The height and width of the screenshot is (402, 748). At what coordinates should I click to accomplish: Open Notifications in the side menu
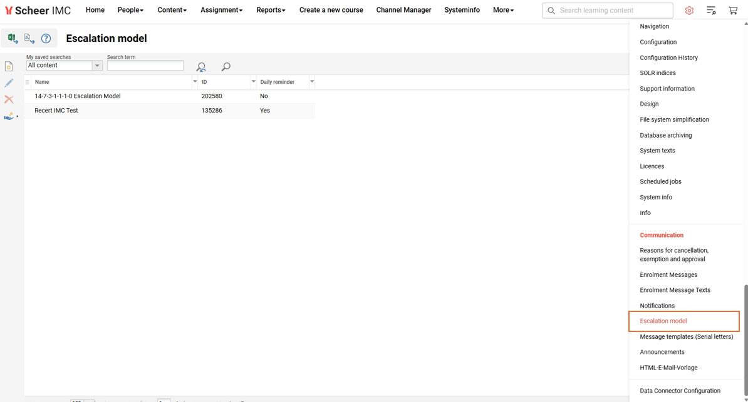coord(657,306)
